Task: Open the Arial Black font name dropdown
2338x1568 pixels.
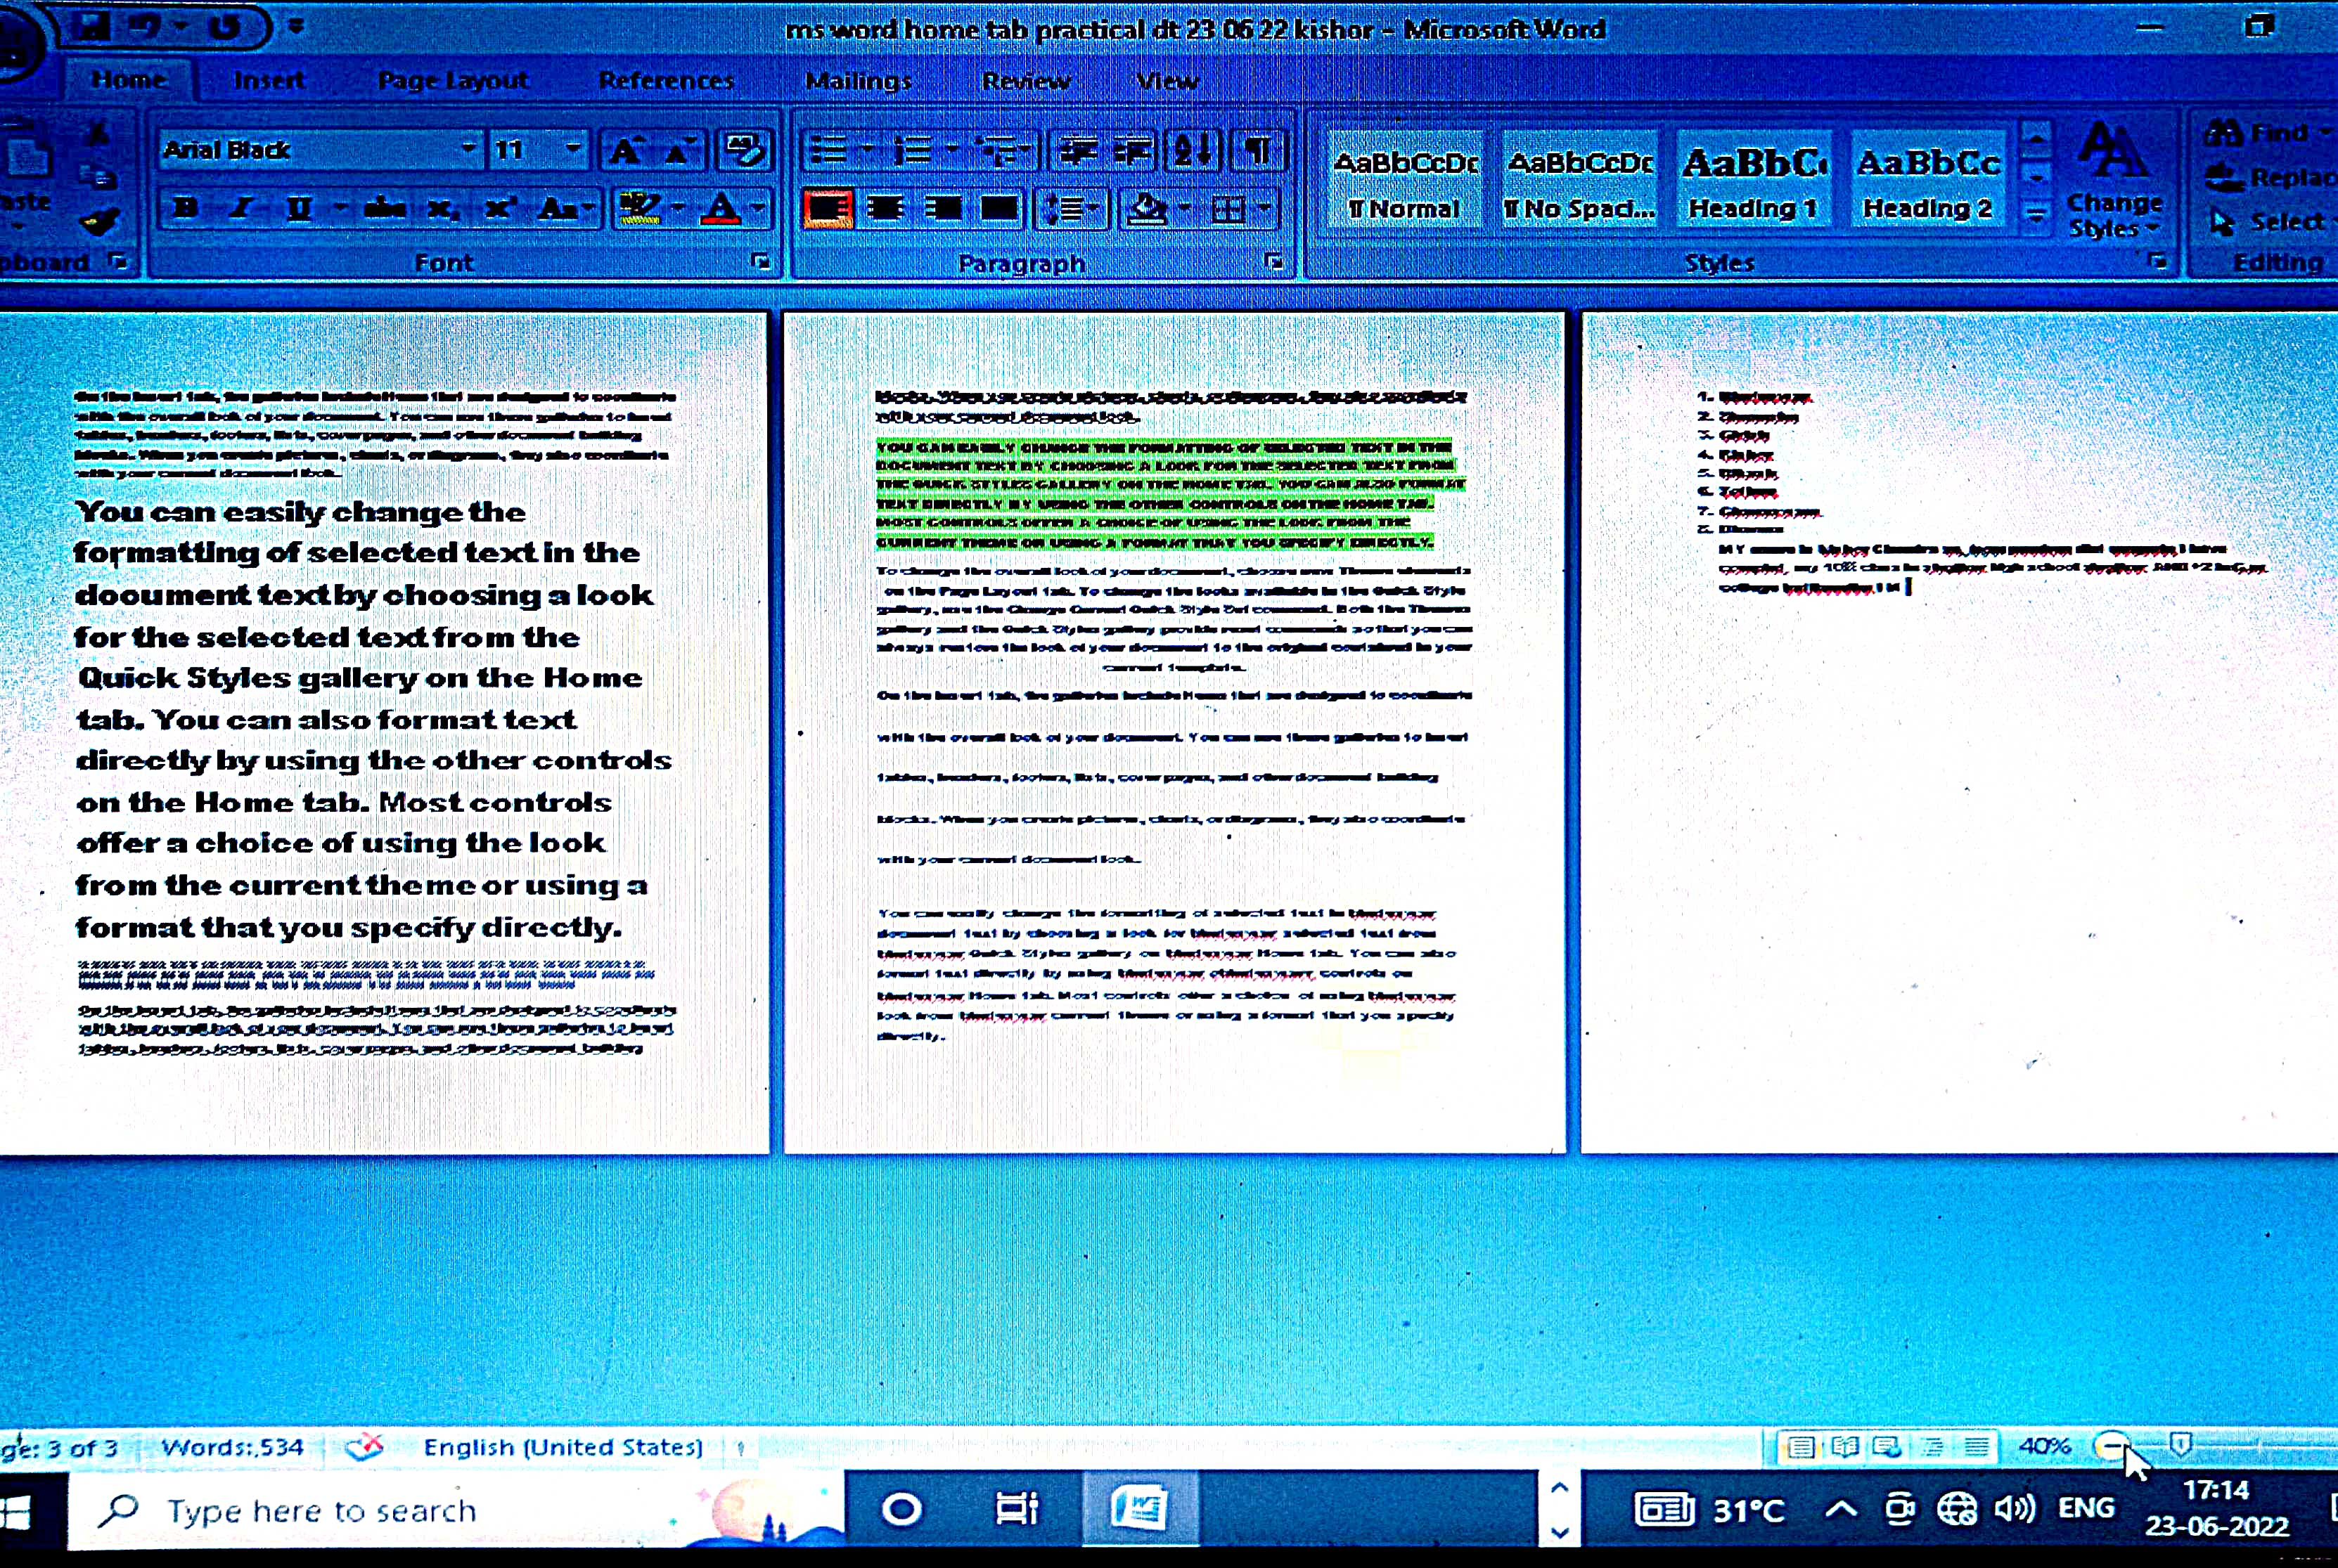Action: pos(468,150)
